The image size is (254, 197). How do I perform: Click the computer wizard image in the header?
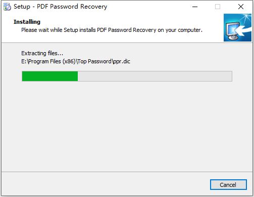pos(237,27)
